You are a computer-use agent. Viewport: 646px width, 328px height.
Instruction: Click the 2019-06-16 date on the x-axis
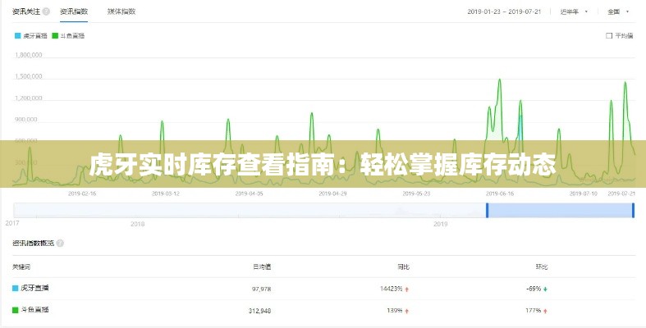[x=500, y=194]
